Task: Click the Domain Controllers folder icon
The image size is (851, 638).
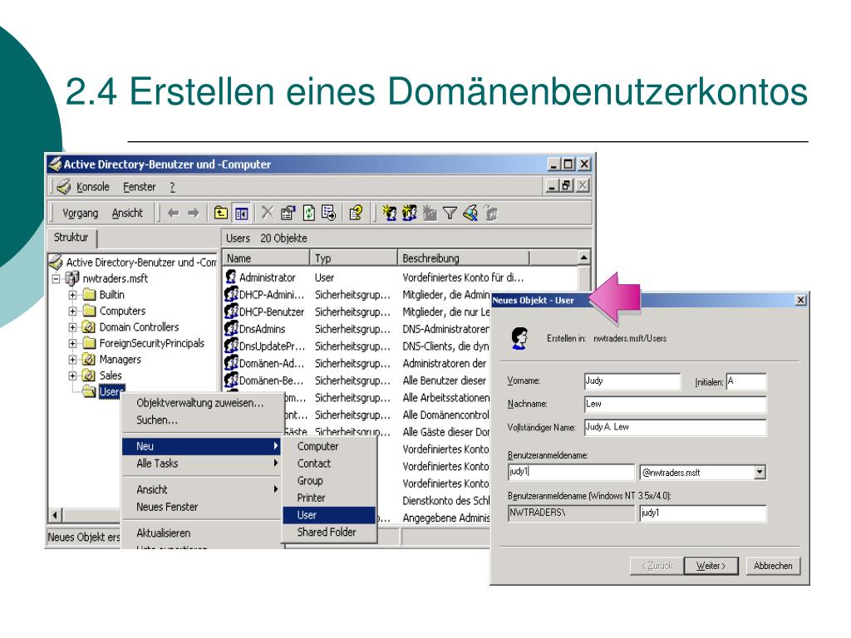Action: [88, 327]
